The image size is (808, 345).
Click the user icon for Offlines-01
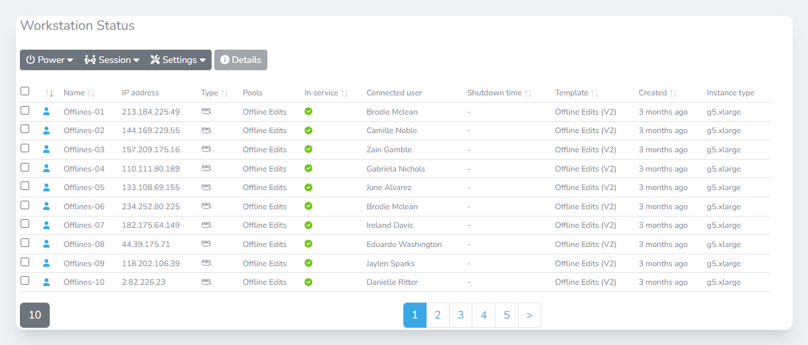[x=46, y=111]
